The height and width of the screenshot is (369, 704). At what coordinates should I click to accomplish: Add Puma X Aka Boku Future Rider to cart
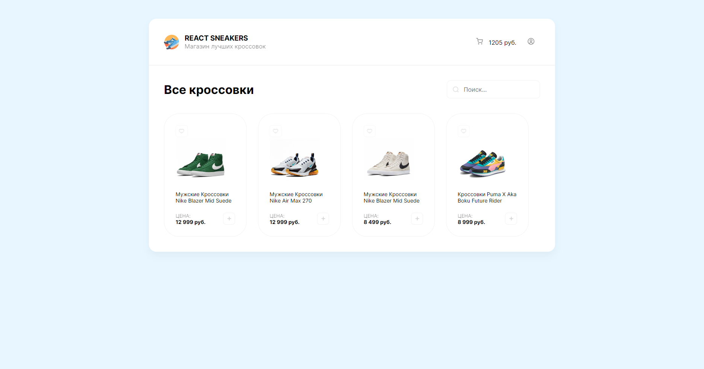[x=511, y=219]
